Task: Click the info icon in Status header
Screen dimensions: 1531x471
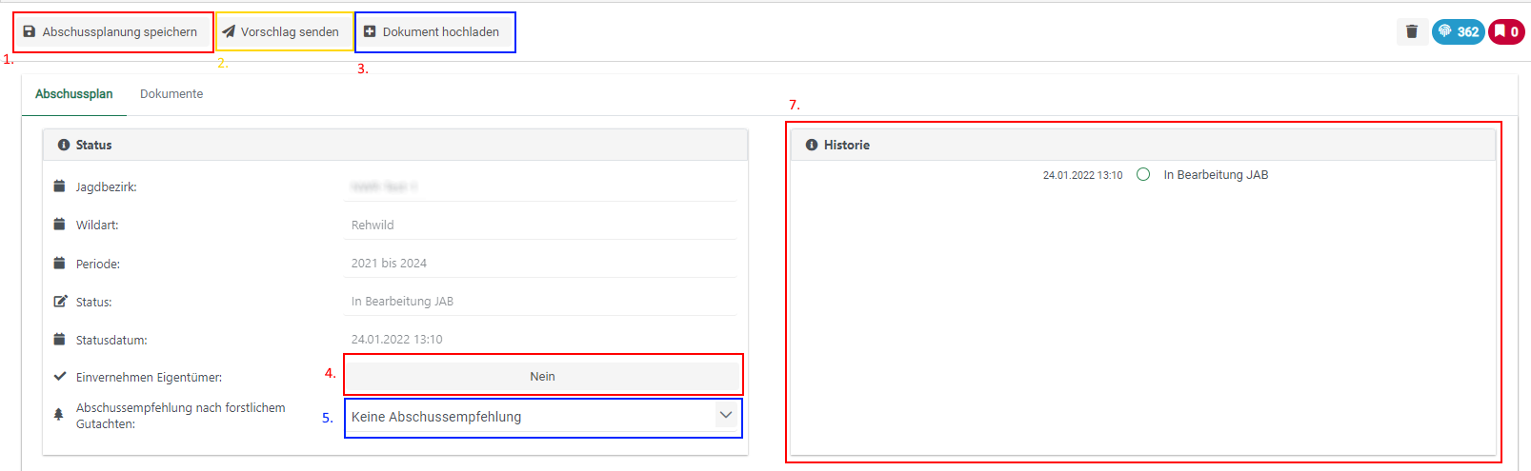Action: 64,145
